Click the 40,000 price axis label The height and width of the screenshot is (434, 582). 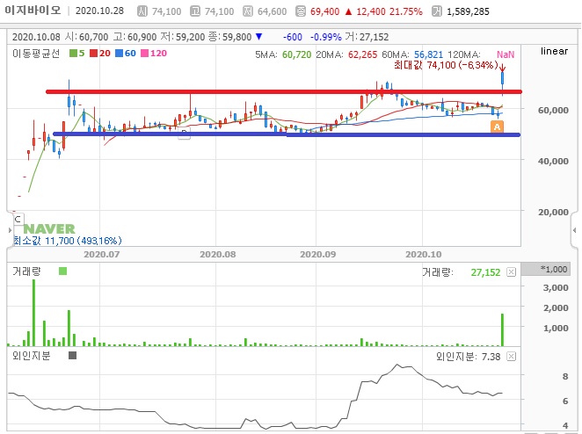click(553, 161)
